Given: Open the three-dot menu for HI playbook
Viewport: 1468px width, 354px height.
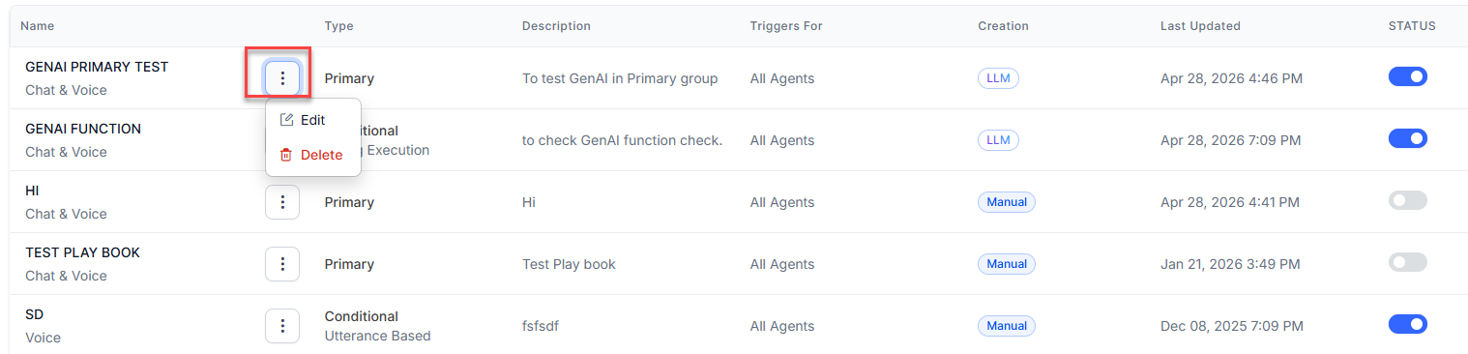Looking at the screenshot, I should coord(282,202).
